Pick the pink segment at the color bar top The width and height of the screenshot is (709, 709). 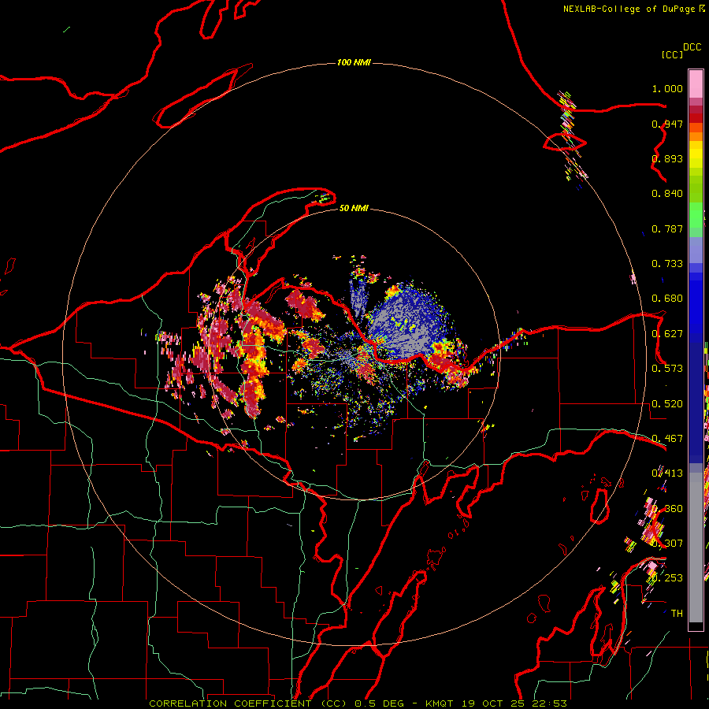coord(696,84)
